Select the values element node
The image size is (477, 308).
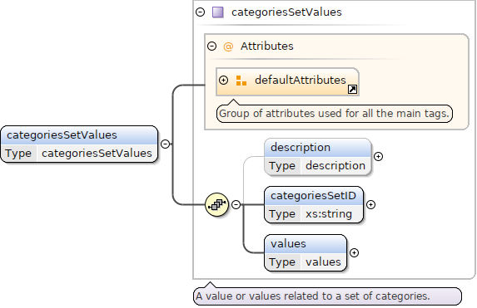point(306,252)
